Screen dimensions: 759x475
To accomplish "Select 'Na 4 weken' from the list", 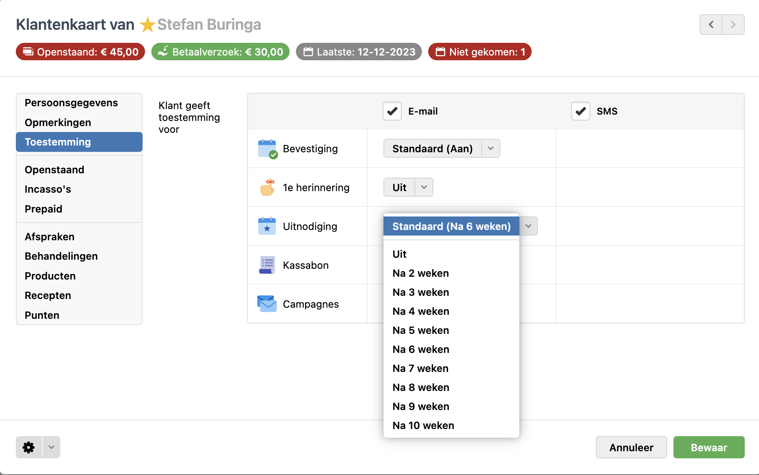I will tap(421, 311).
